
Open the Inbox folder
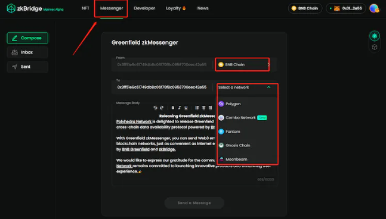[27, 52]
